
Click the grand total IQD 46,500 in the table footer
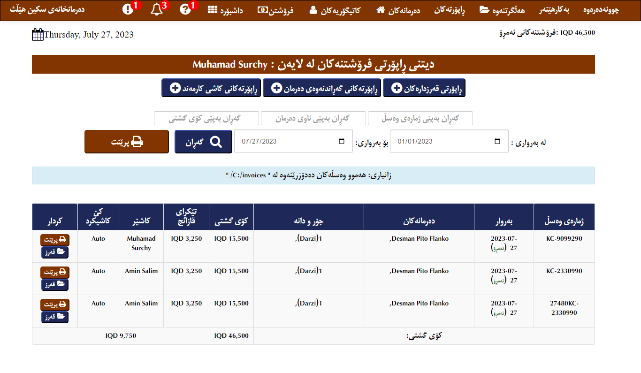point(231,335)
